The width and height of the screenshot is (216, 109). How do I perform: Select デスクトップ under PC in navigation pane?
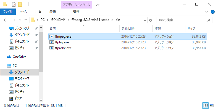pyautogui.click(x=22, y=79)
